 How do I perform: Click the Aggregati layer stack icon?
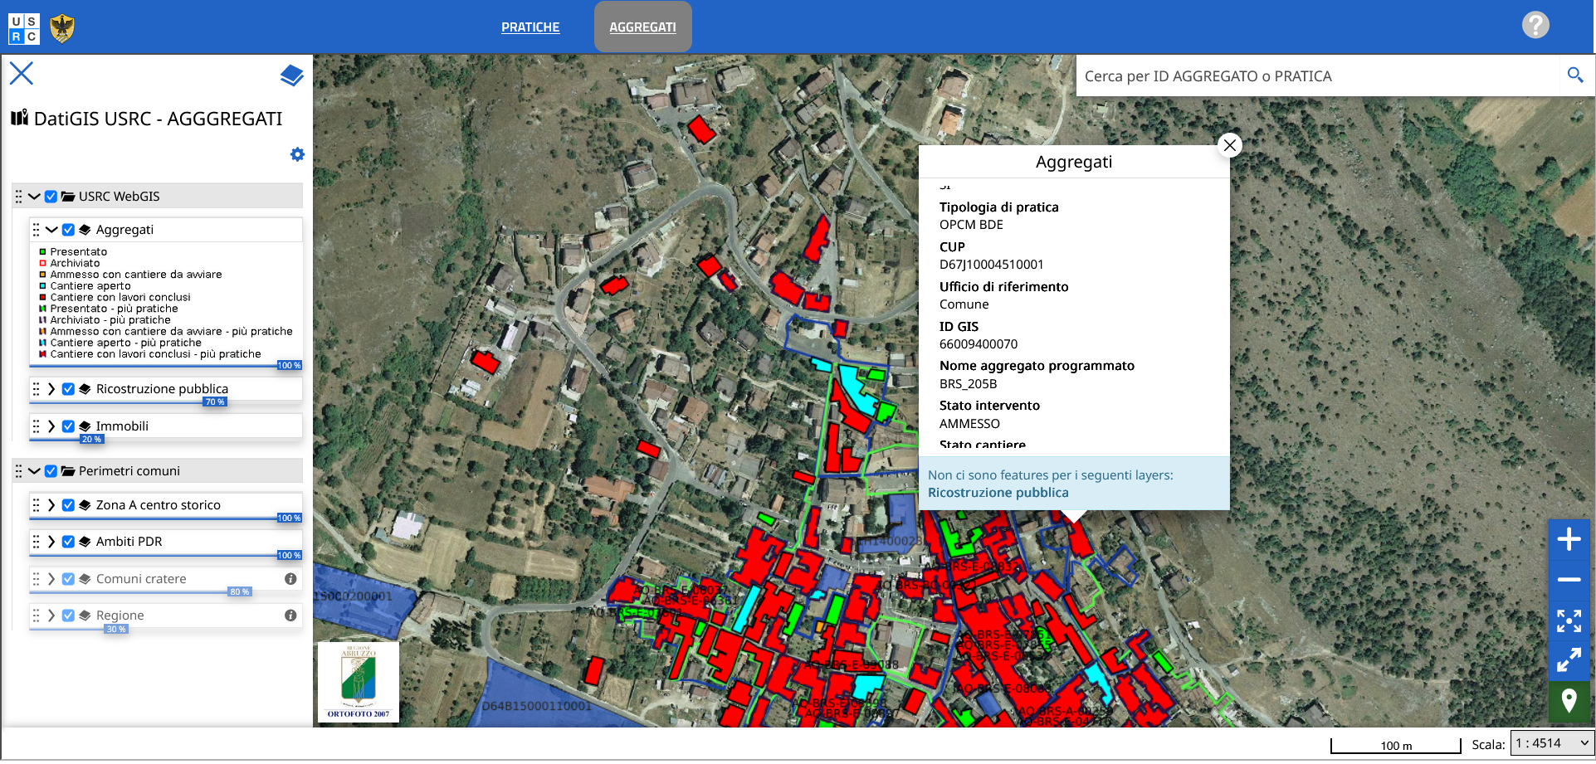click(x=85, y=230)
